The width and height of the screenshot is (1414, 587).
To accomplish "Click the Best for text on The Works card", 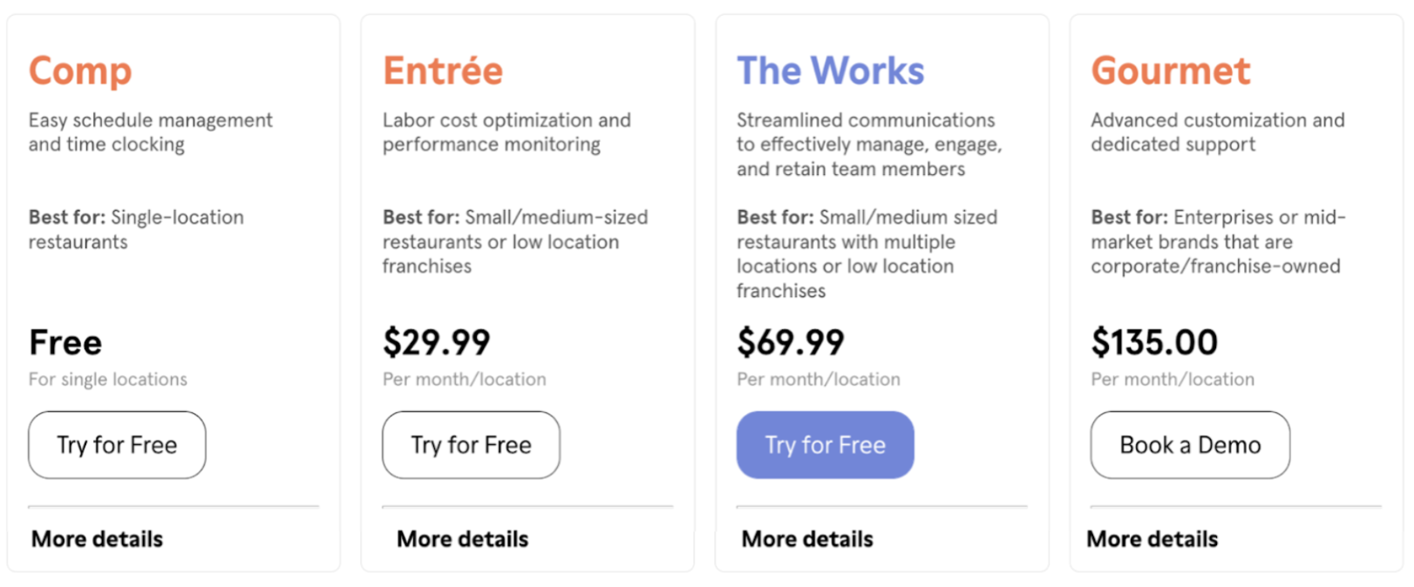I will [x=867, y=253].
